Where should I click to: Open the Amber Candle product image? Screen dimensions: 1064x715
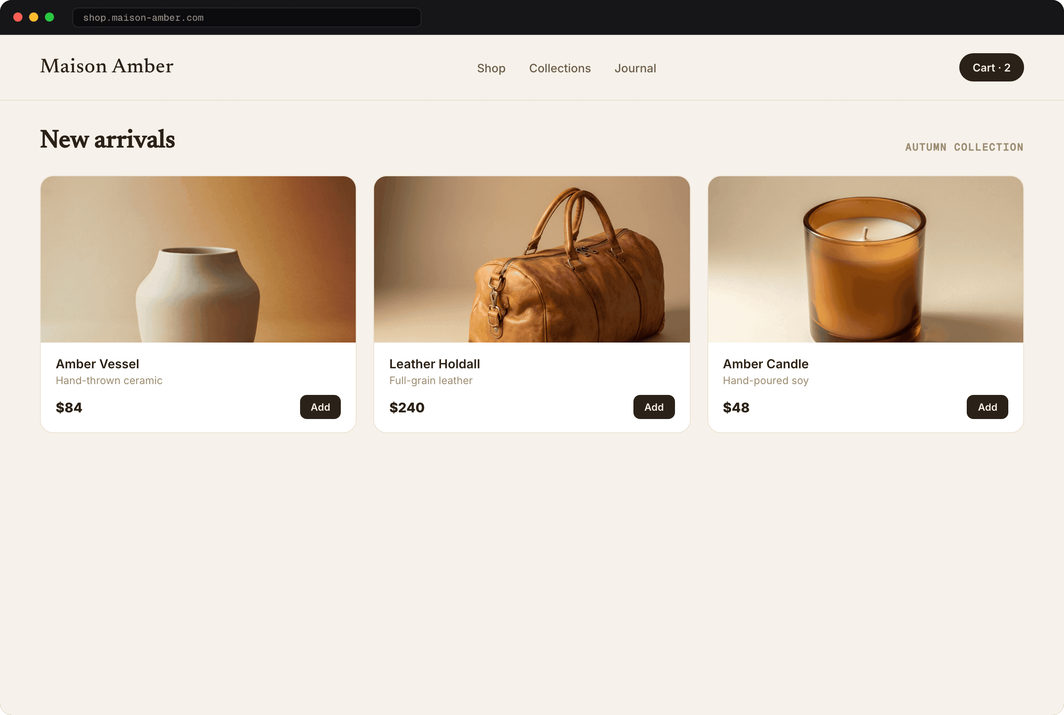point(865,259)
